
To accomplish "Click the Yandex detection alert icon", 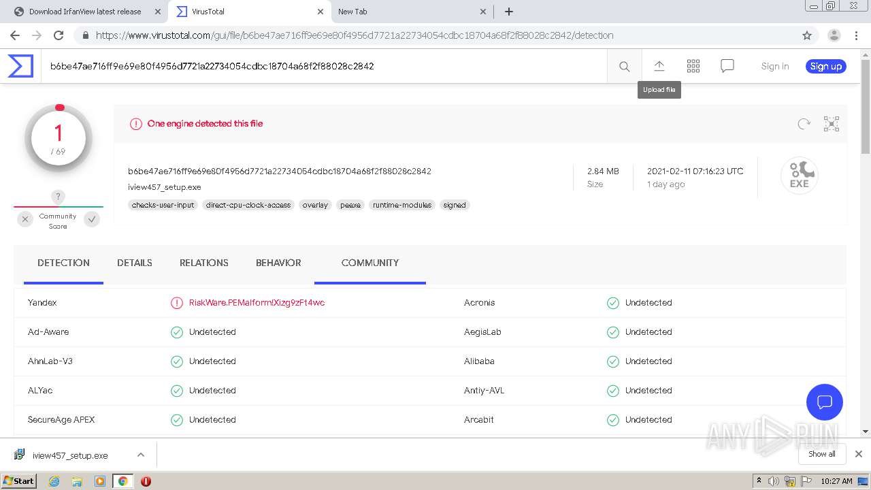I will pos(177,303).
